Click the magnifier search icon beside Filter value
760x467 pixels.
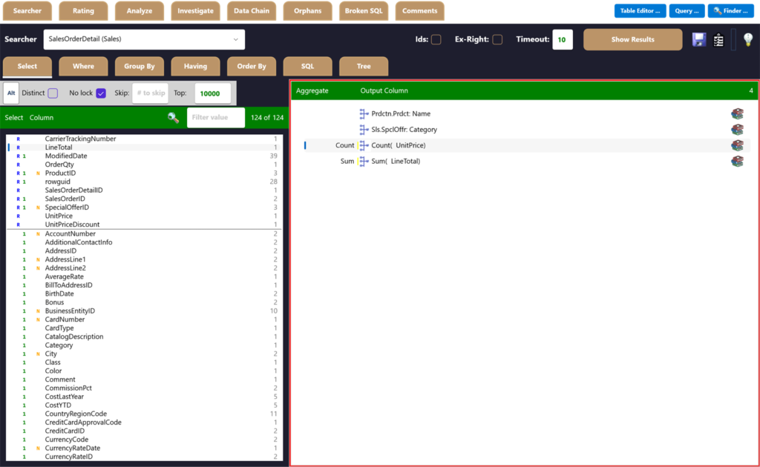(x=174, y=118)
